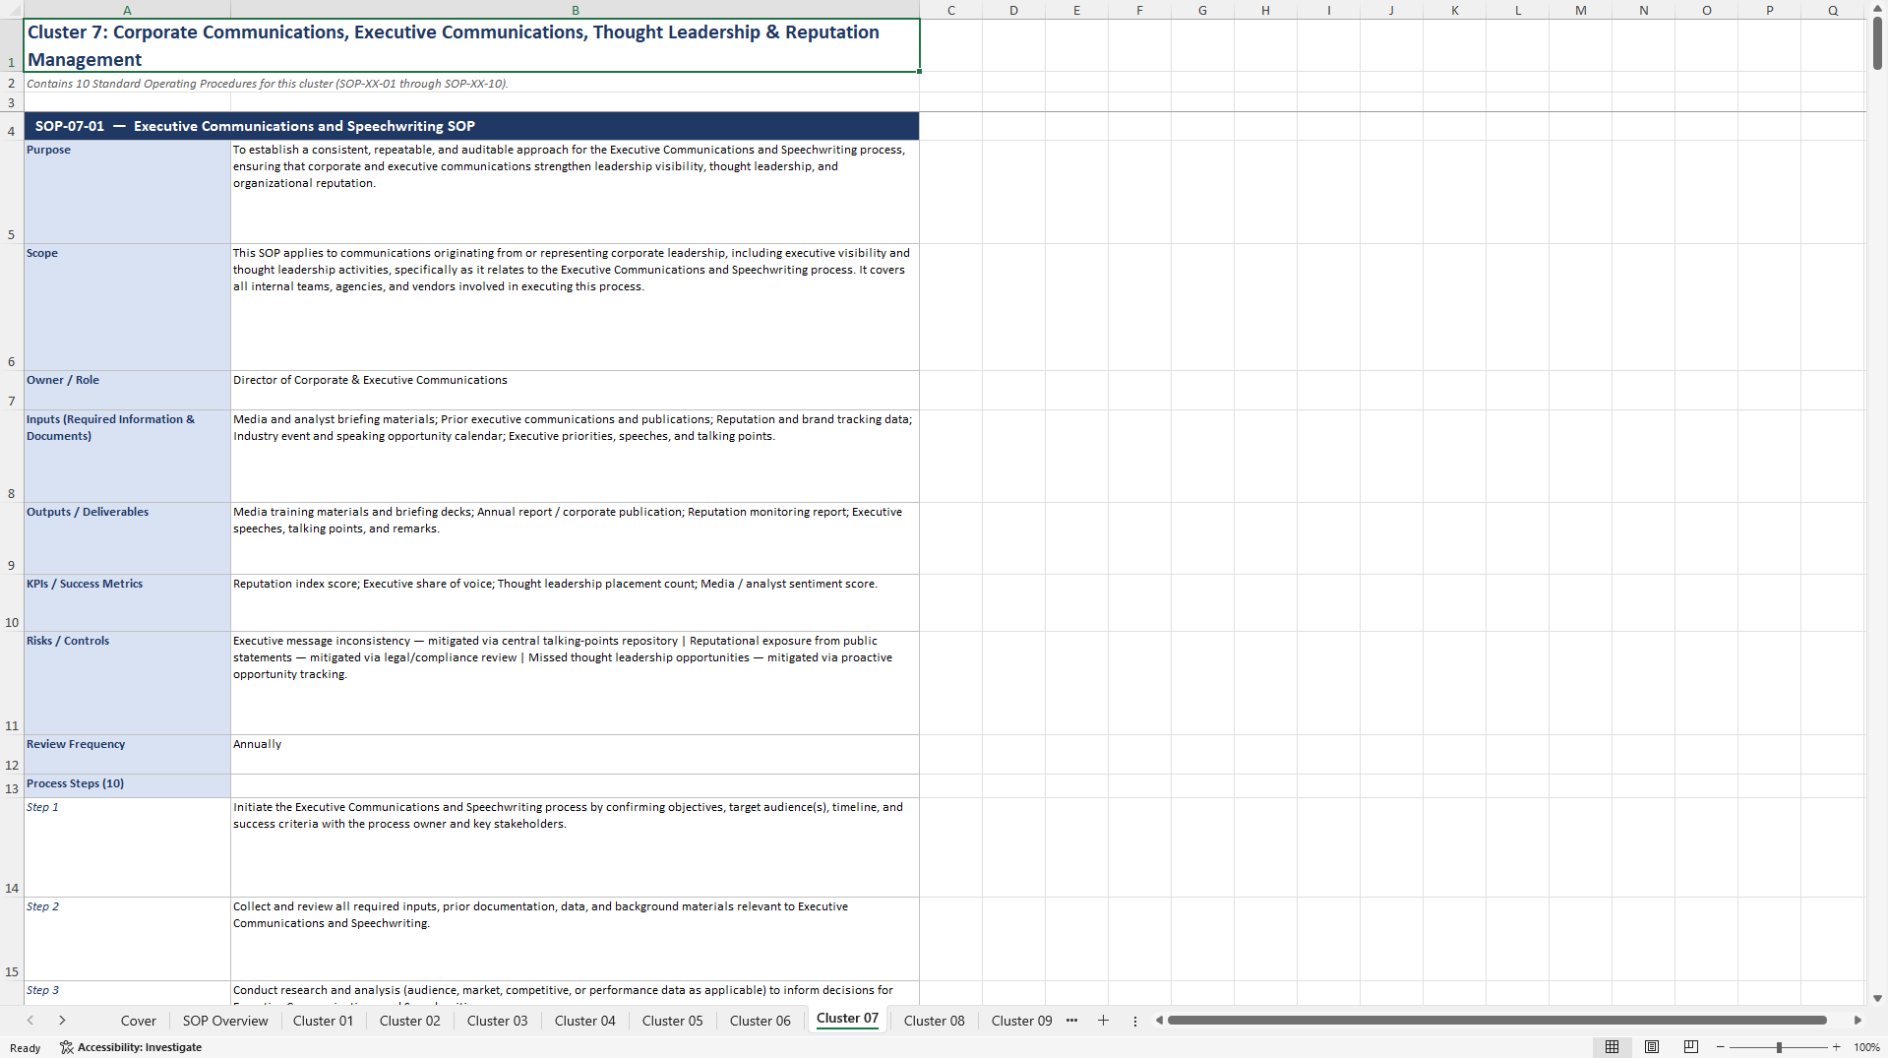Switch to Cluster 03 sheet
Viewport: 1888px width, 1058px height.
point(497,1021)
